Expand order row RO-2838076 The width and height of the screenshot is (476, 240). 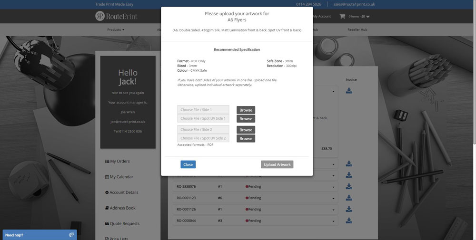pos(333,187)
